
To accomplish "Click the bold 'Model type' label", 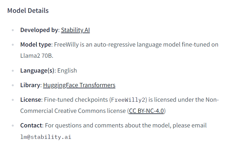I will pos(36,45).
